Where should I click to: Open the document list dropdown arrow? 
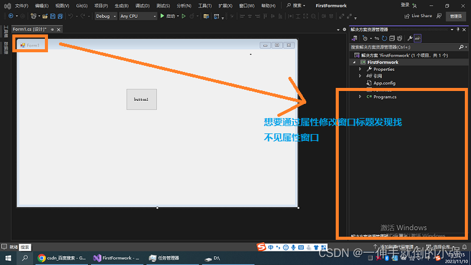coord(338,30)
